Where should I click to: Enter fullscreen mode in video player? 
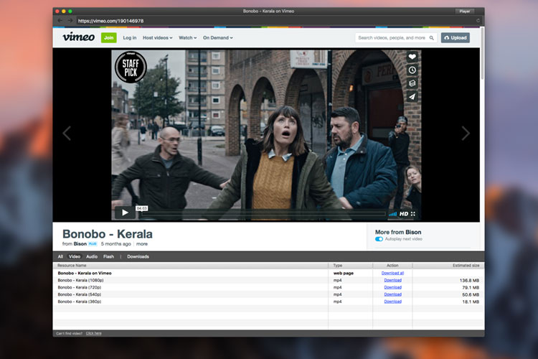pos(413,214)
